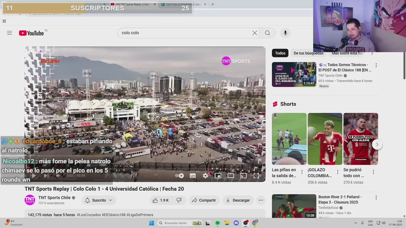This screenshot has height=228, width=406.
Task: Open the #LigaDePrimera hashtag
Action: click(140, 215)
